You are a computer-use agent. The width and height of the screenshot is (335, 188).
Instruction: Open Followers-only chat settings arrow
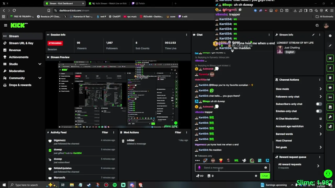[321, 97]
